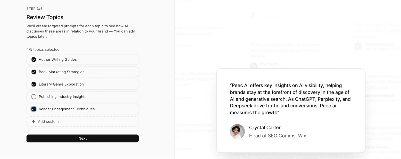Click the Review Topics heading

click(45, 17)
